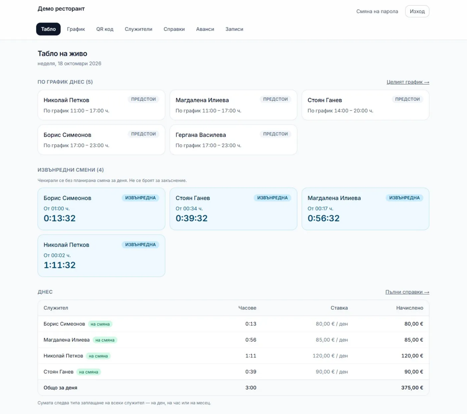Click Борис Симеонов's extra shift timer card
The image size is (467, 414).
coord(101,209)
